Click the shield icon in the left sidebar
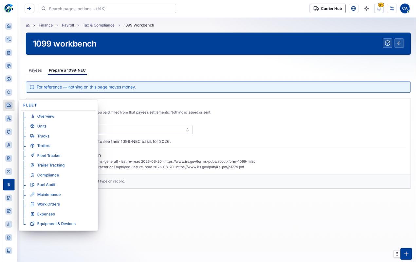Screen dimensions: 419x262 (9, 132)
